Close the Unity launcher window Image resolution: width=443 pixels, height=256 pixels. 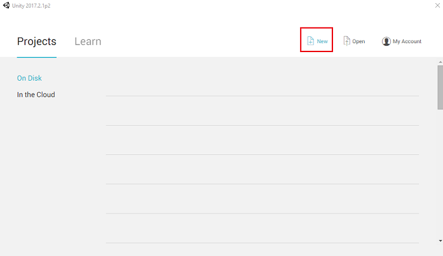436,5
